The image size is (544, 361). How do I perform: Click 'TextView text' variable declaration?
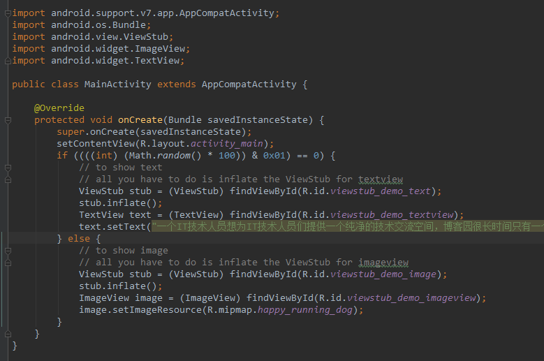tap(115, 214)
